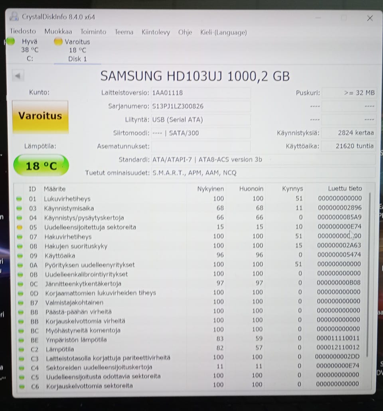This screenshot has height=411, width=383.
Task: Click the Tuetut ominaisuudet field
Action: point(263,173)
